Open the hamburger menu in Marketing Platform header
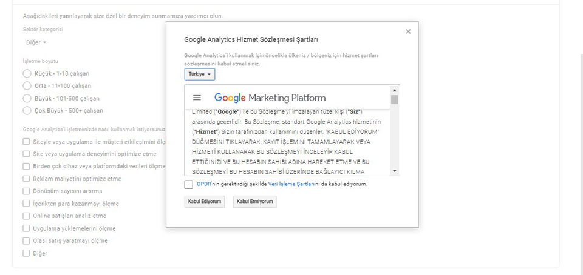The image size is (583, 275). [197, 98]
